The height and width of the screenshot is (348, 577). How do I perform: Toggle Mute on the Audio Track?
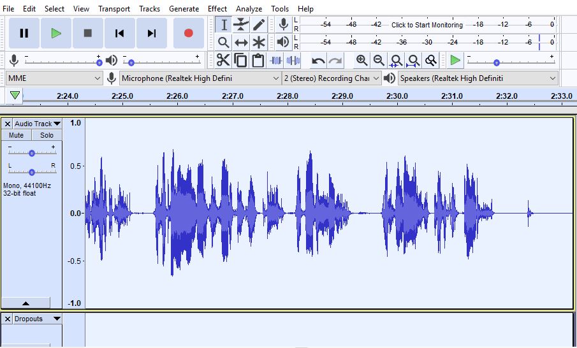tap(16, 135)
